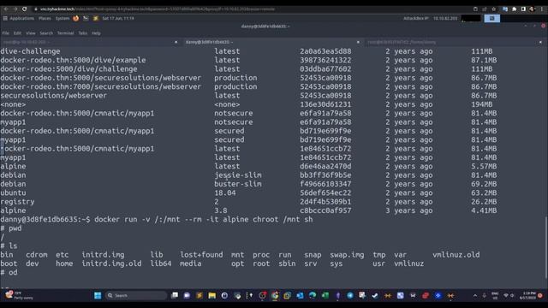Viewport: 548px width, 308px height.
Task: Open the terminal File menu
Action: coord(6,33)
